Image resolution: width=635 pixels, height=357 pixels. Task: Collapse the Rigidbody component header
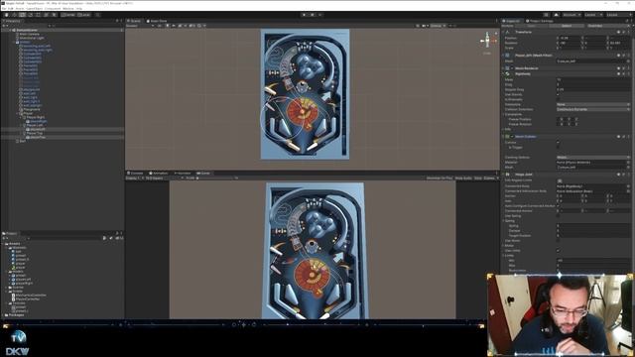coord(504,74)
